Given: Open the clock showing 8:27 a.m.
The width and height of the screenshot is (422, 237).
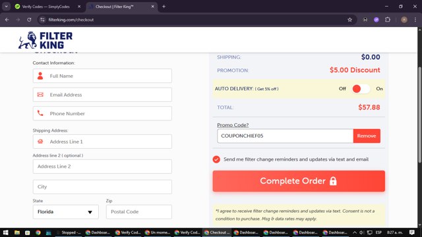Looking at the screenshot, I should [394, 232].
